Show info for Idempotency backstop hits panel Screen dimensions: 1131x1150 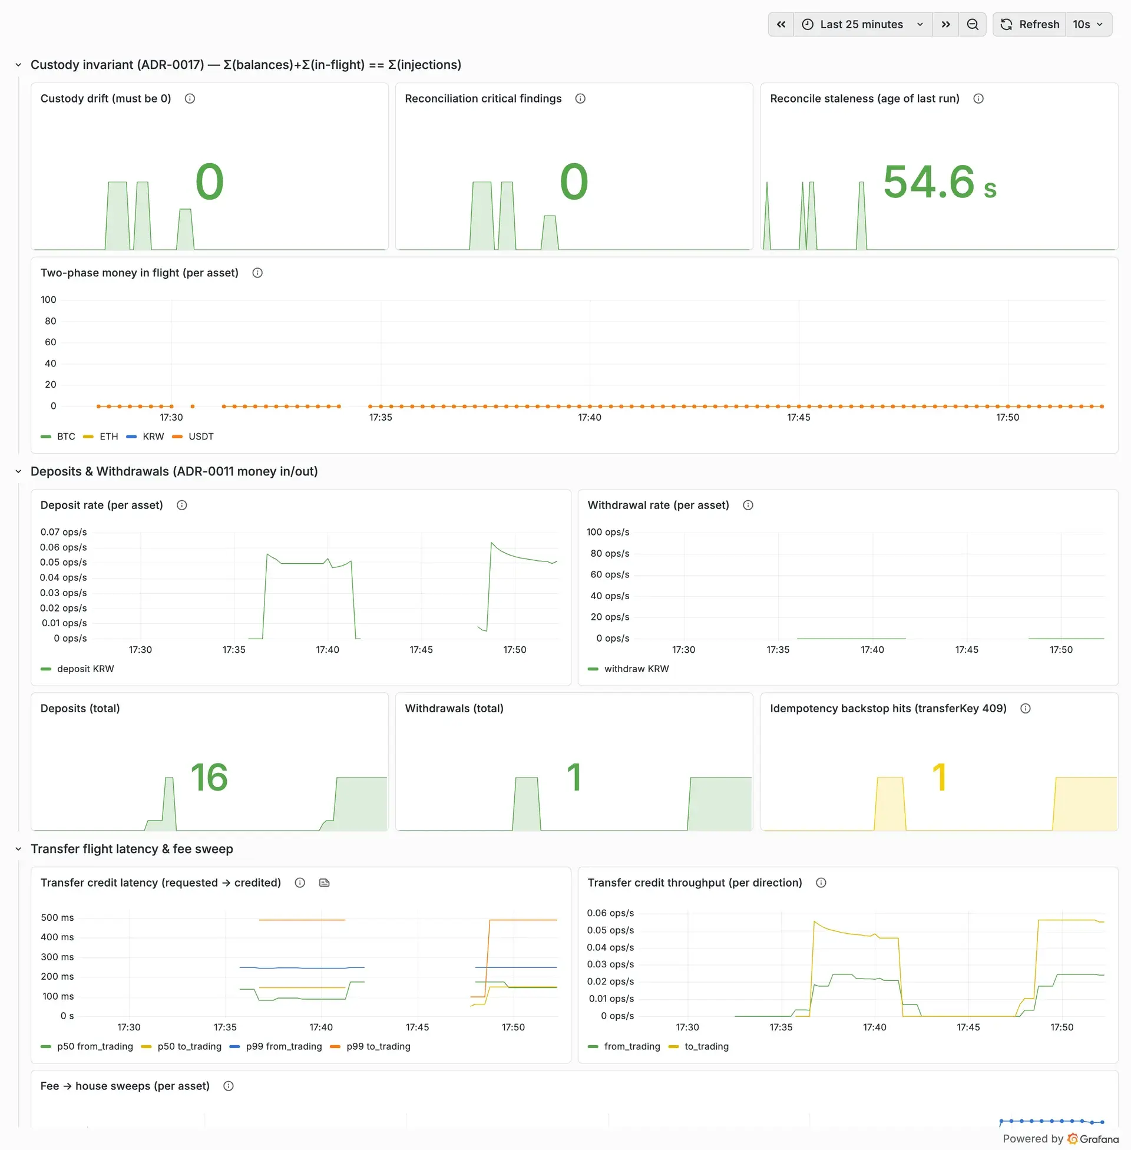pos(1026,708)
